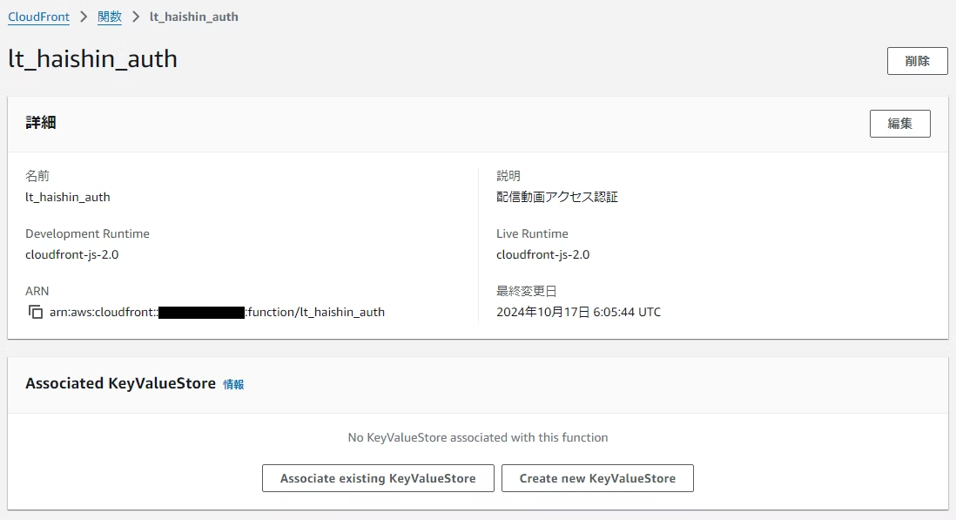Image resolution: width=956 pixels, height=520 pixels.
Task: Click the lt_haishin_auth breadcrumb entry
Action: (192, 16)
